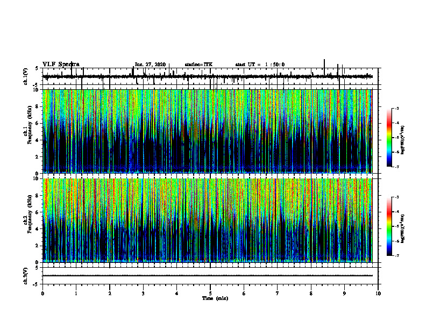
Task: Click time axis tick label "7"
Action: [x=278, y=294]
